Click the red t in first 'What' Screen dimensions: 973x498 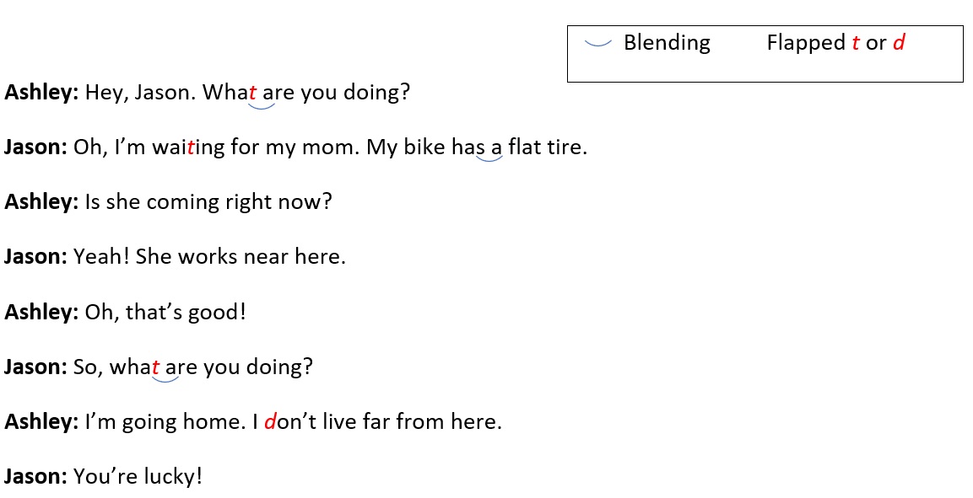[x=252, y=93]
